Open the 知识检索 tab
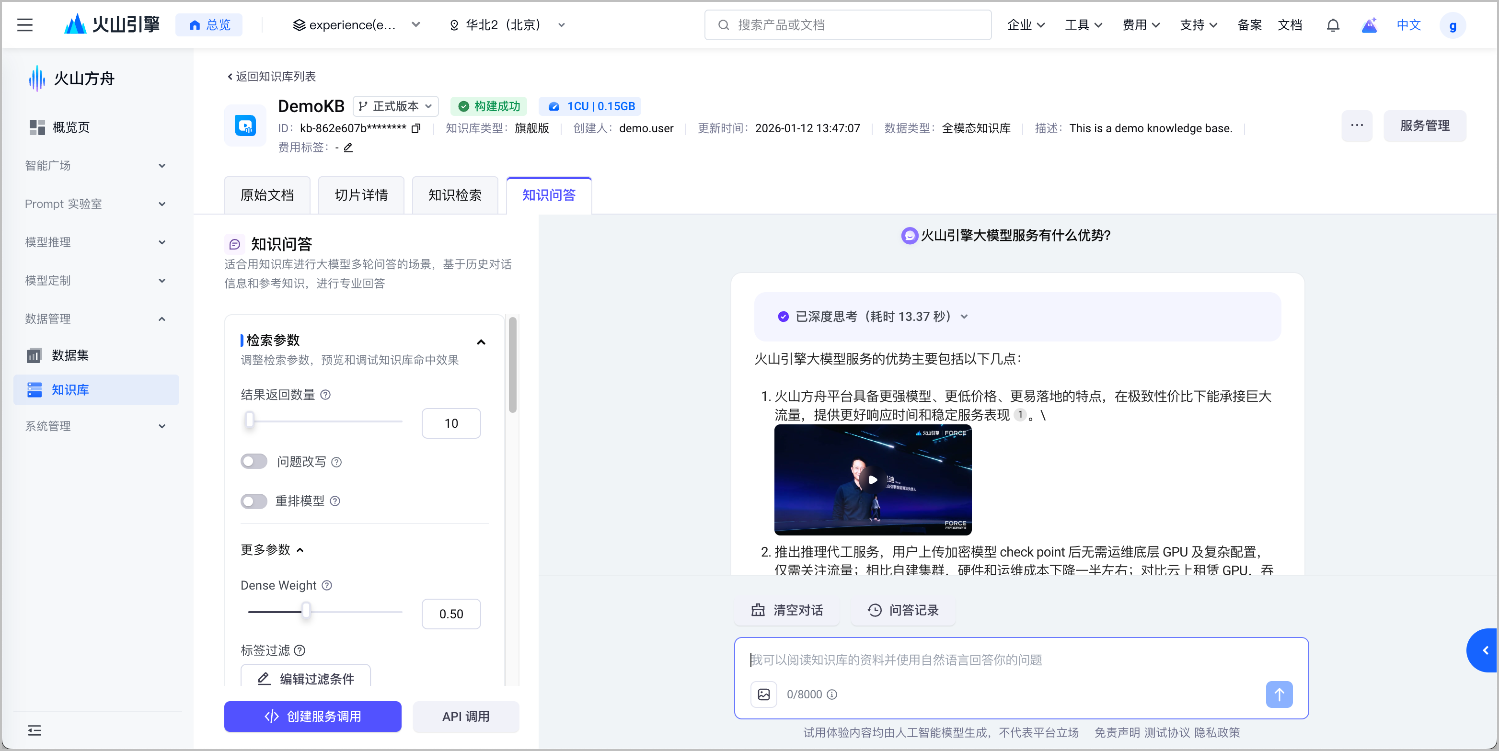Image resolution: width=1499 pixels, height=751 pixels. point(454,195)
